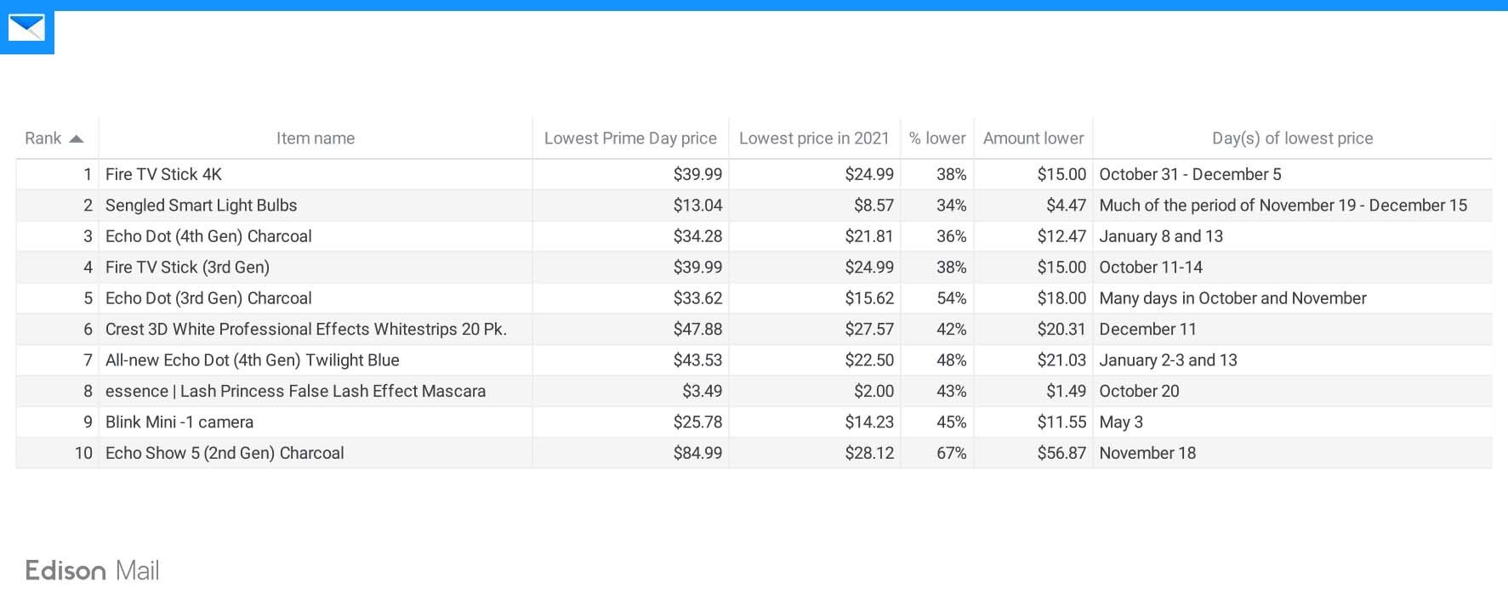This screenshot has height=610, width=1508.
Task: Click Lowest price in 2021 header
Action: (x=814, y=138)
